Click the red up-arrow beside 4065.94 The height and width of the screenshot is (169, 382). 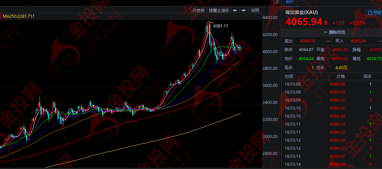pyautogui.click(x=326, y=23)
